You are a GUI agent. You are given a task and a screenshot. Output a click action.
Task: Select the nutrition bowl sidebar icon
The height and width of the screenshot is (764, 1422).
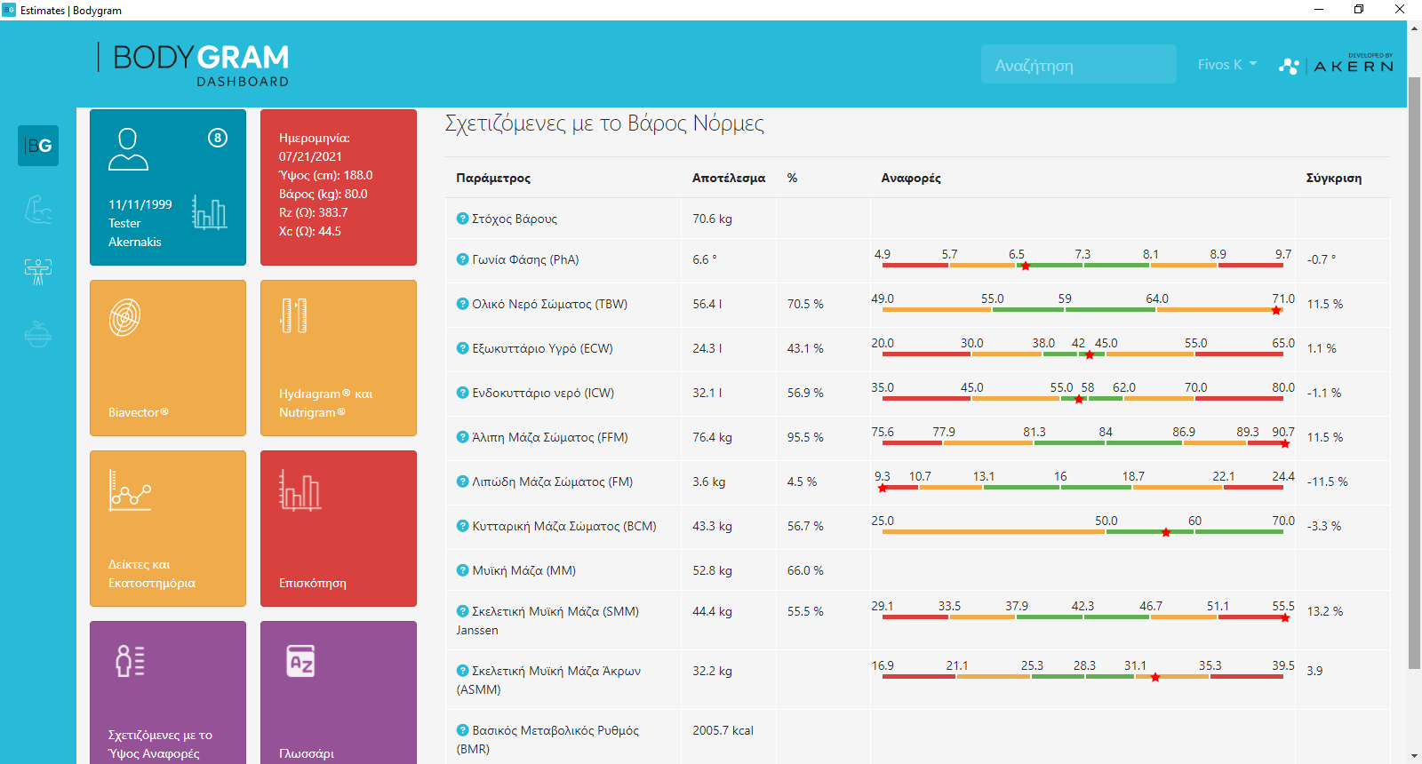tap(38, 333)
